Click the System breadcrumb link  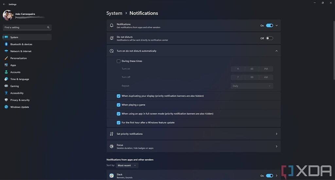point(114,13)
